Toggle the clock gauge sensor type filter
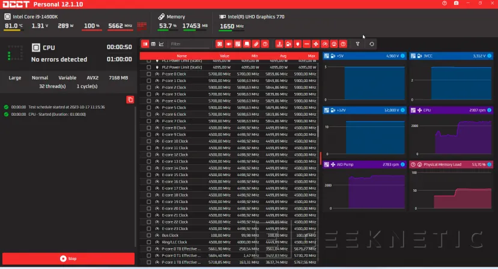The height and width of the screenshot is (269, 498). click(x=325, y=44)
